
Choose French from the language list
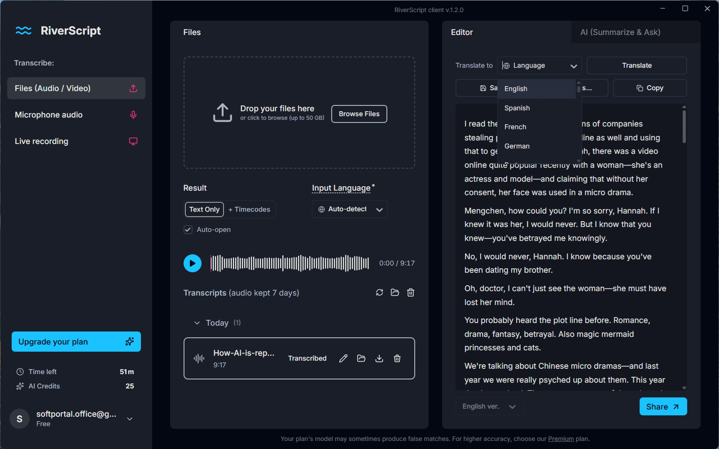(537, 127)
